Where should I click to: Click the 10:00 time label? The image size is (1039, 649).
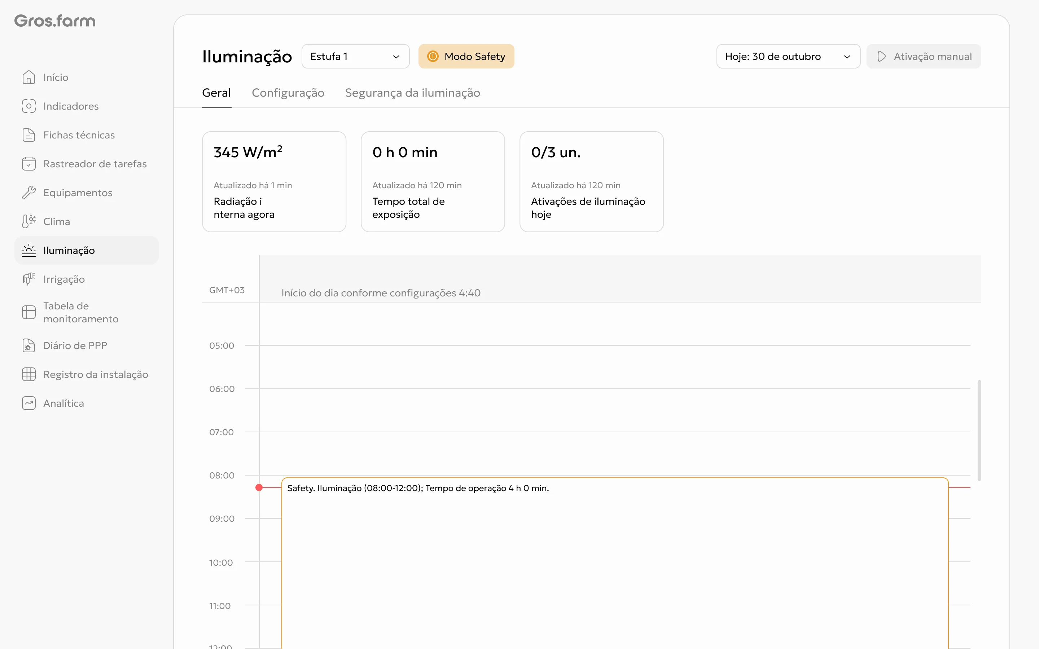coord(221,563)
